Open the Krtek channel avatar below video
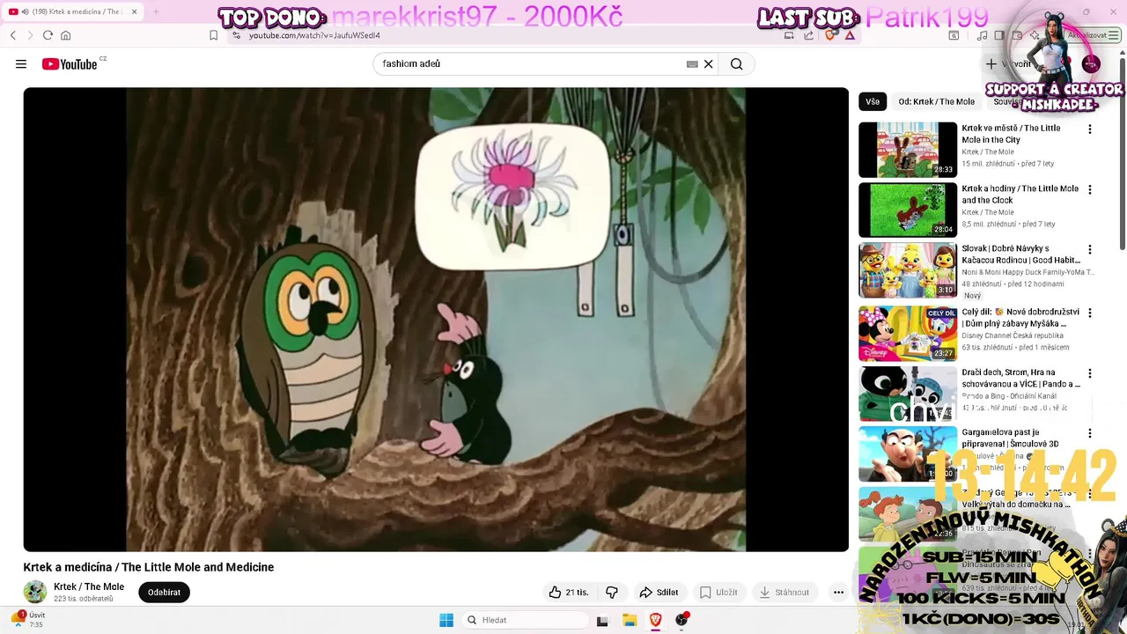This screenshot has width=1127, height=634. (x=35, y=592)
